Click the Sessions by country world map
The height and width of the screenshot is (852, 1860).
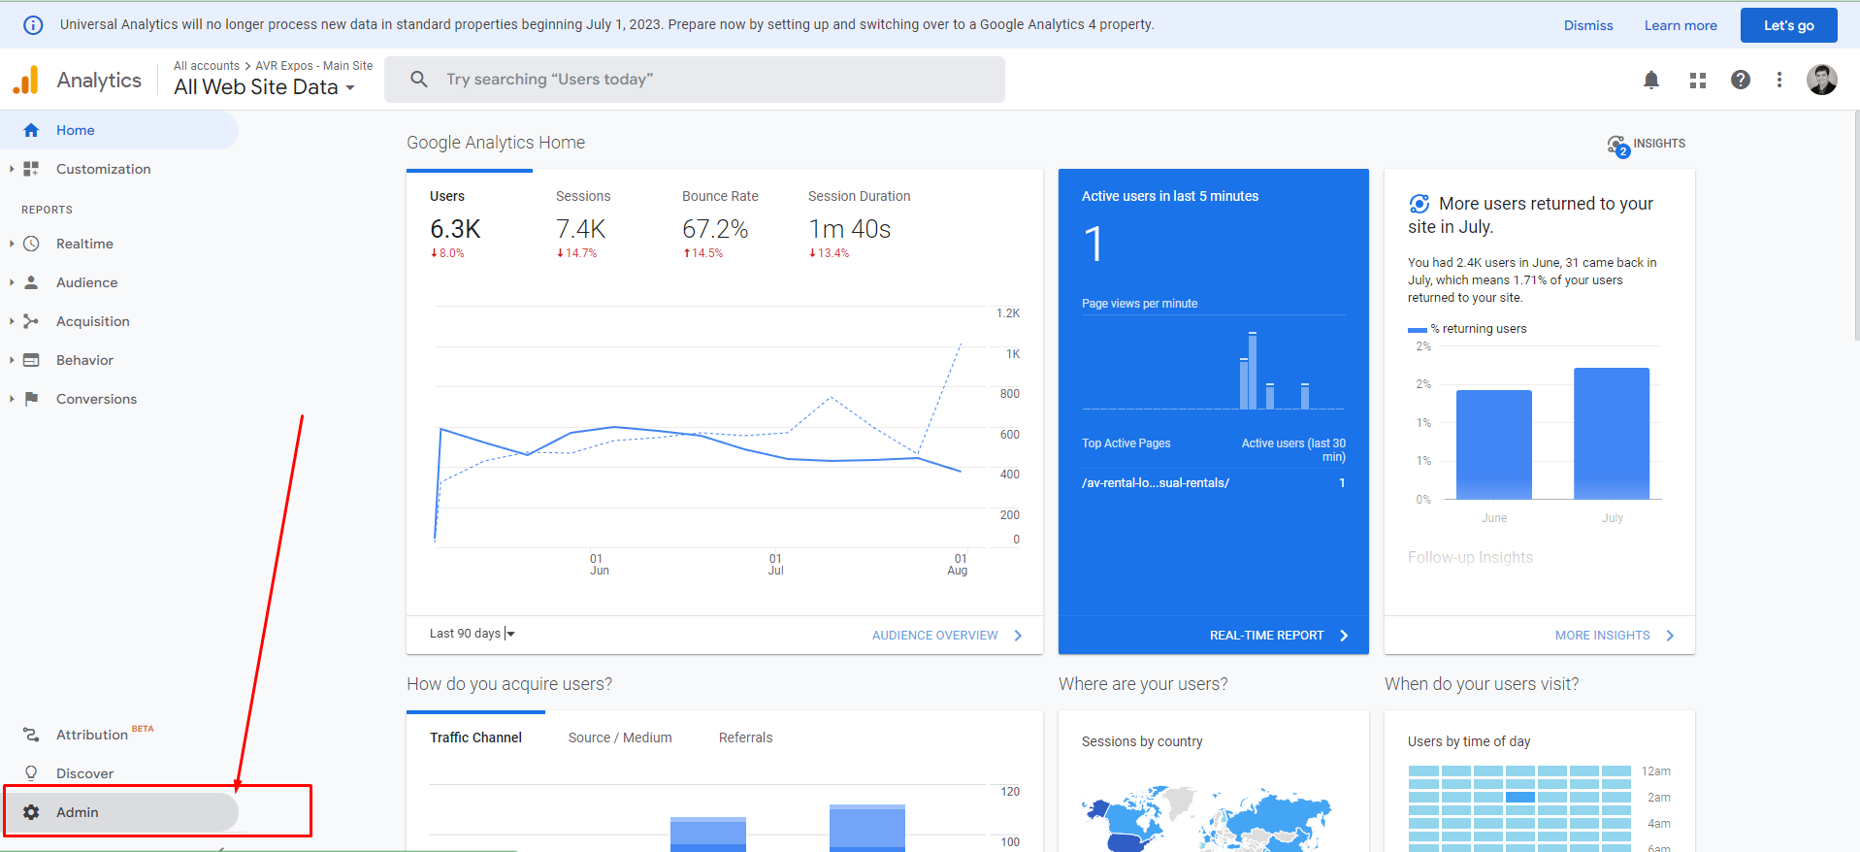point(1207,818)
